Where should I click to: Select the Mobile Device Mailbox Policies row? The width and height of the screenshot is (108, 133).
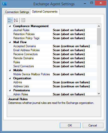(55, 74)
